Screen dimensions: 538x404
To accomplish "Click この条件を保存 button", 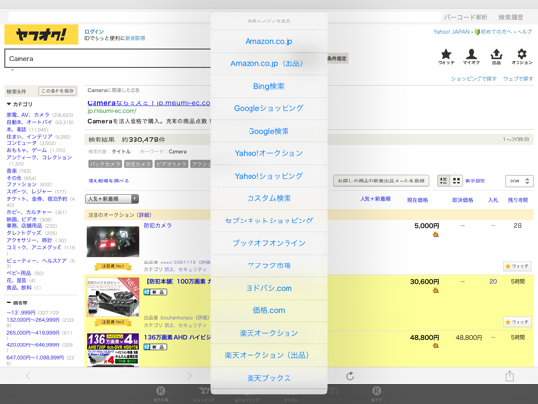I will coord(58,91).
